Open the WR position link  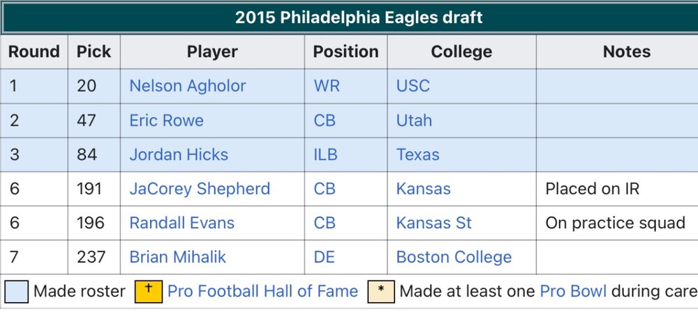pos(327,86)
